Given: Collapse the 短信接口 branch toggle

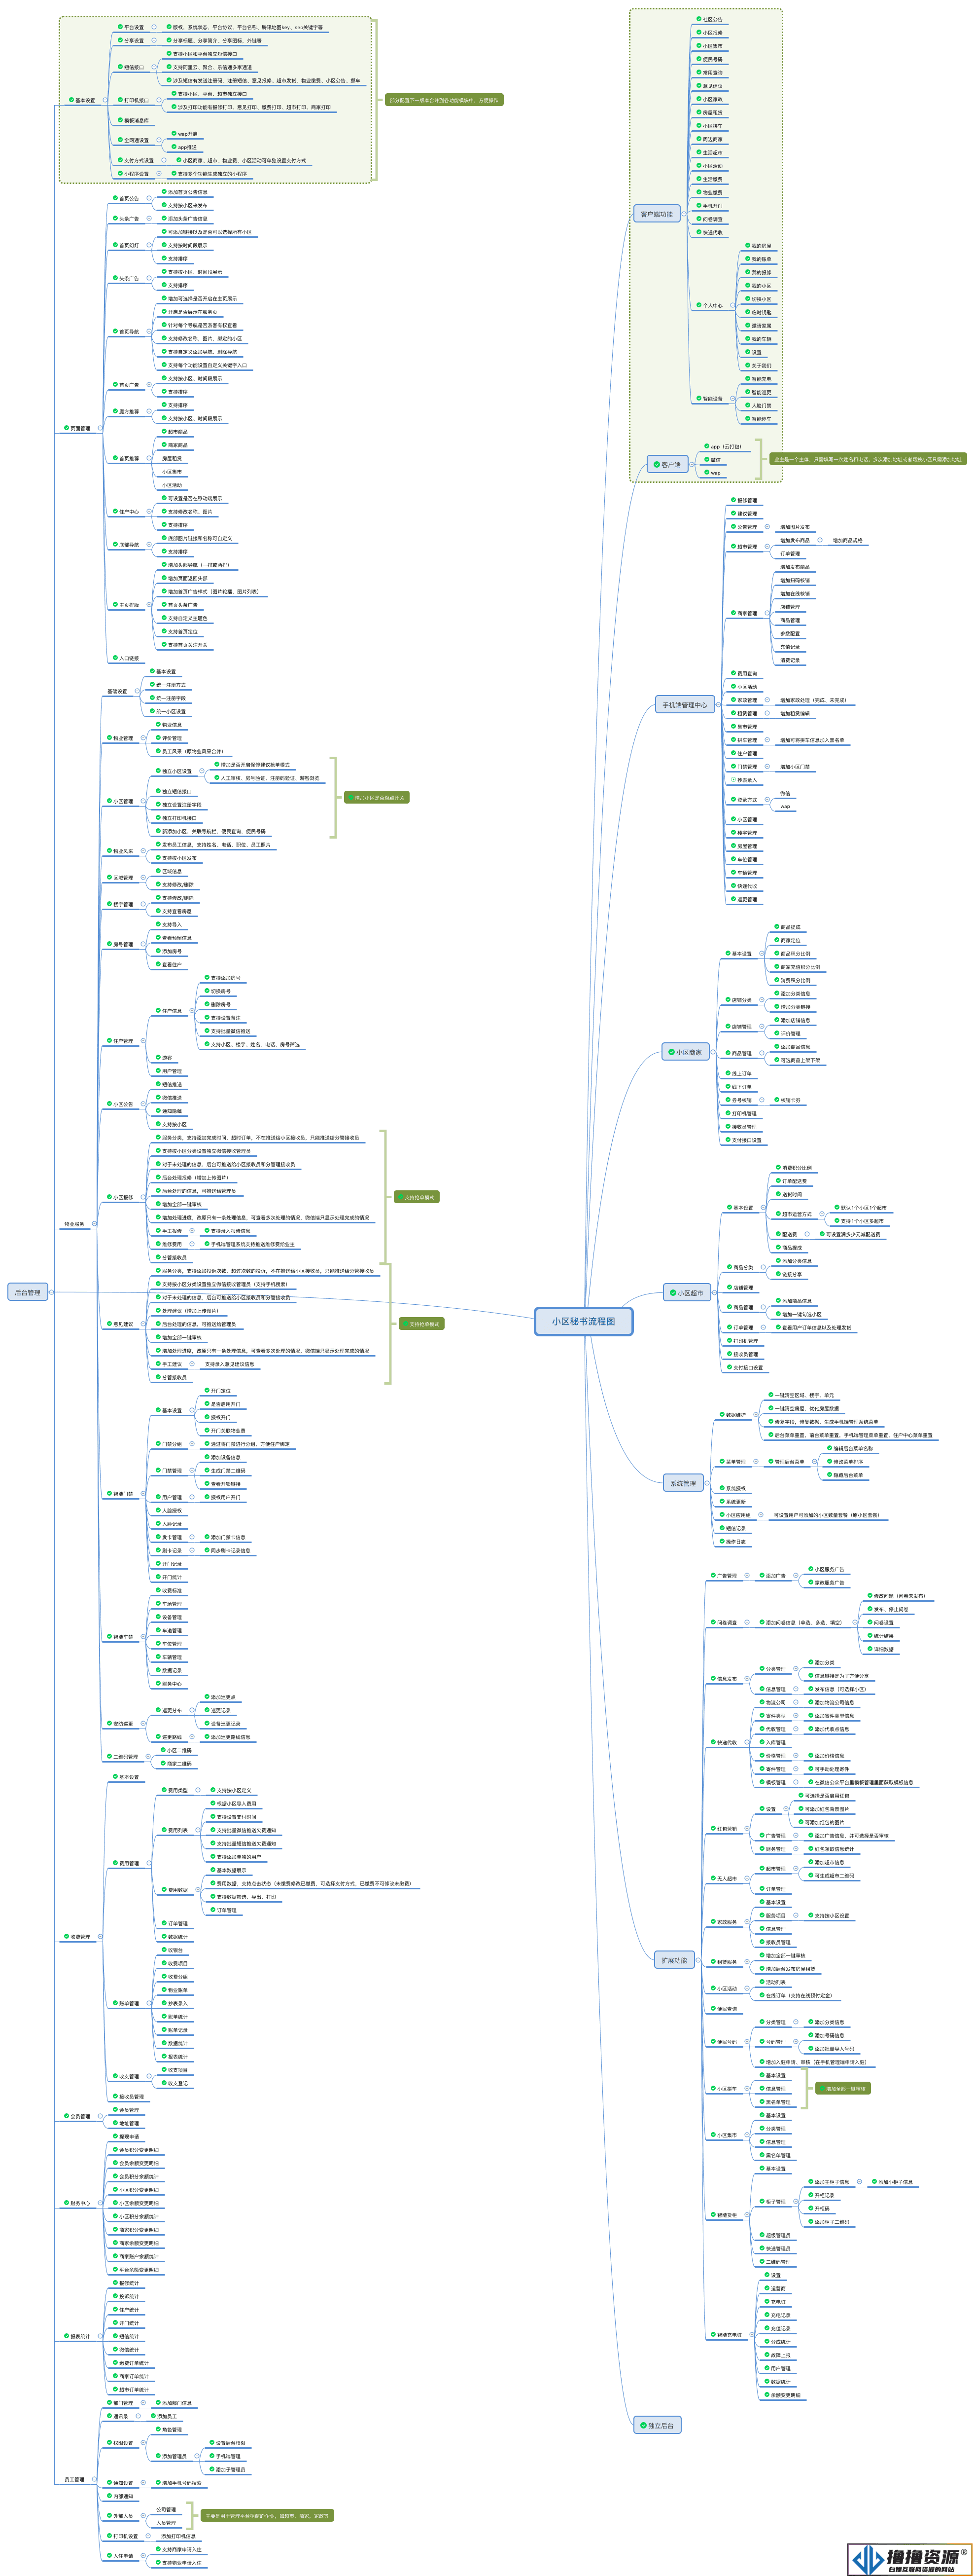Looking at the screenshot, I should (x=155, y=67).
